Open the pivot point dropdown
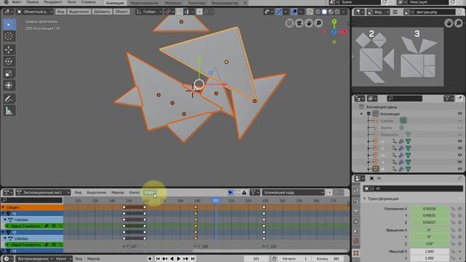Screen dimensions: 466x262 pos(170,12)
